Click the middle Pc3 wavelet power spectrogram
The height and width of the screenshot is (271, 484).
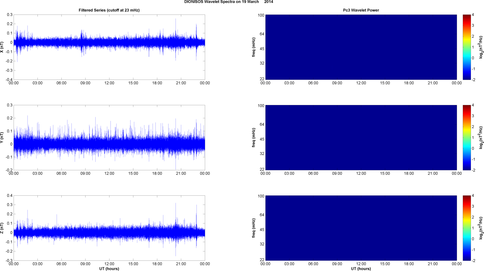point(361,138)
